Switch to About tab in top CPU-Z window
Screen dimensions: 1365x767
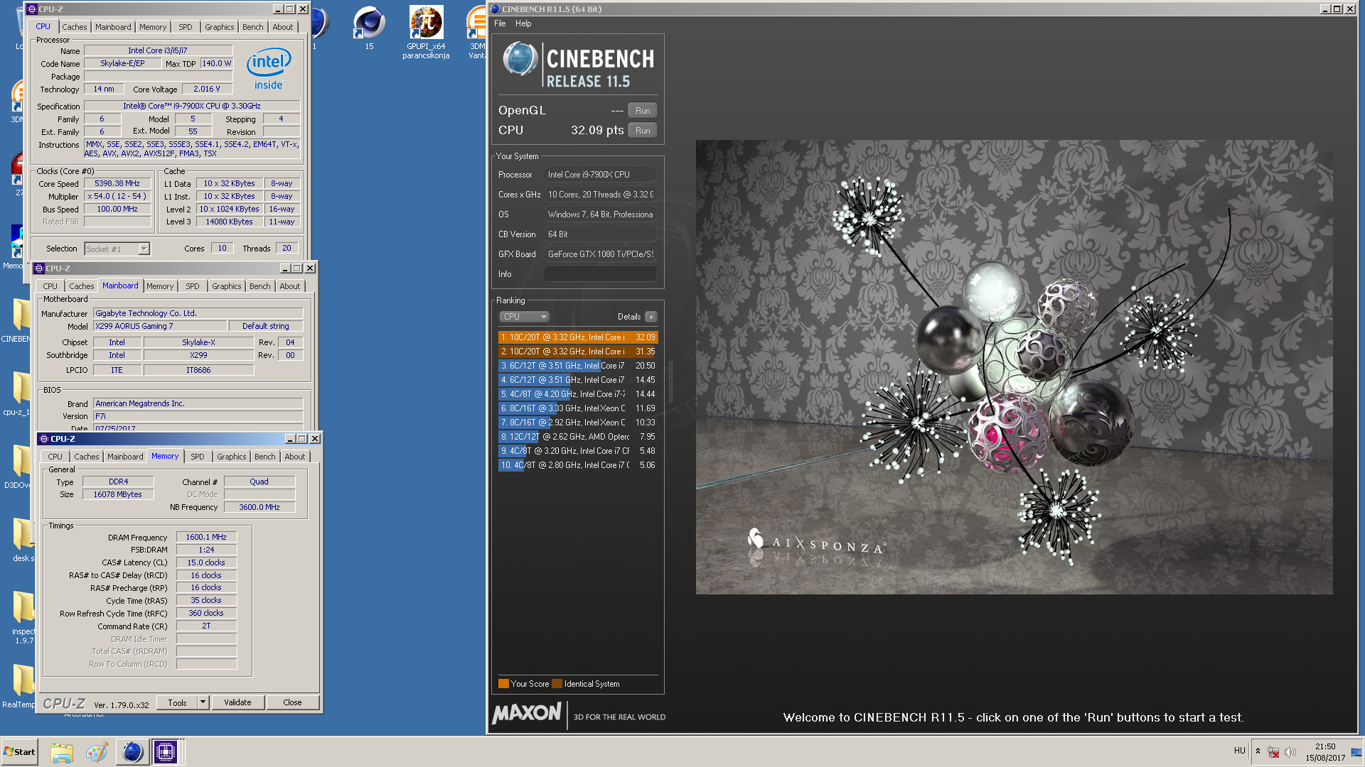pyautogui.click(x=283, y=27)
